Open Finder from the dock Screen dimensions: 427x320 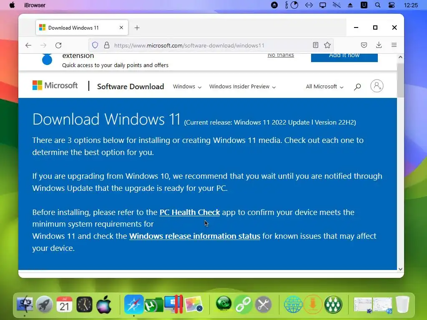coord(25,304)
